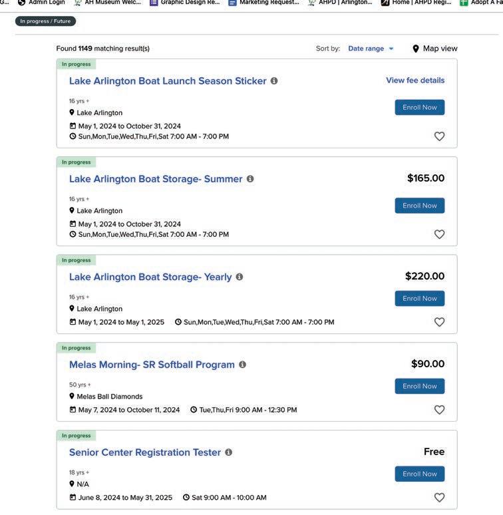Open the Sort by Date range dropdown
Image resolution: width=503 pixels, height=515 pixels.
[371, 49]
